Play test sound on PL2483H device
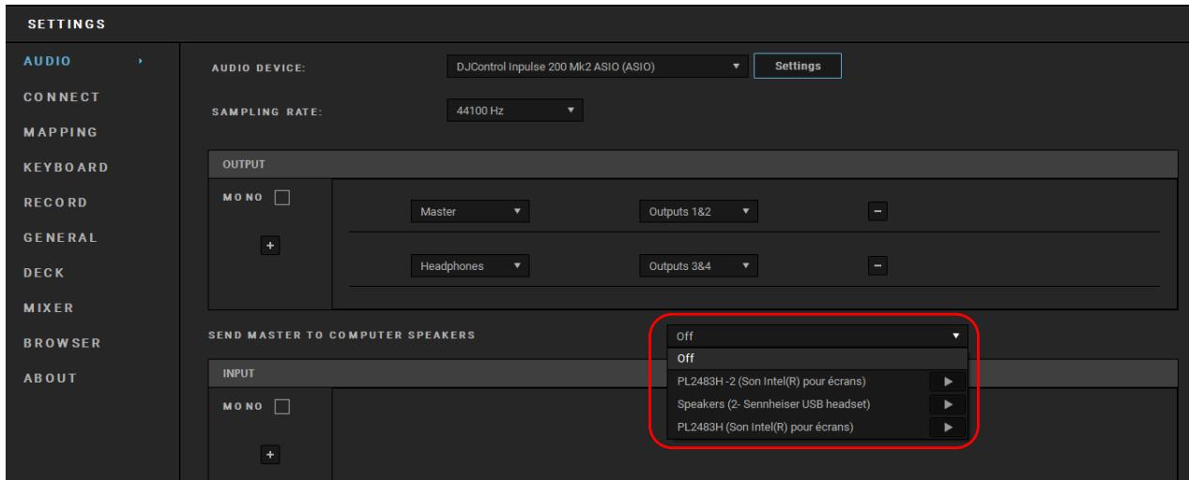 [x=948, y=427]
